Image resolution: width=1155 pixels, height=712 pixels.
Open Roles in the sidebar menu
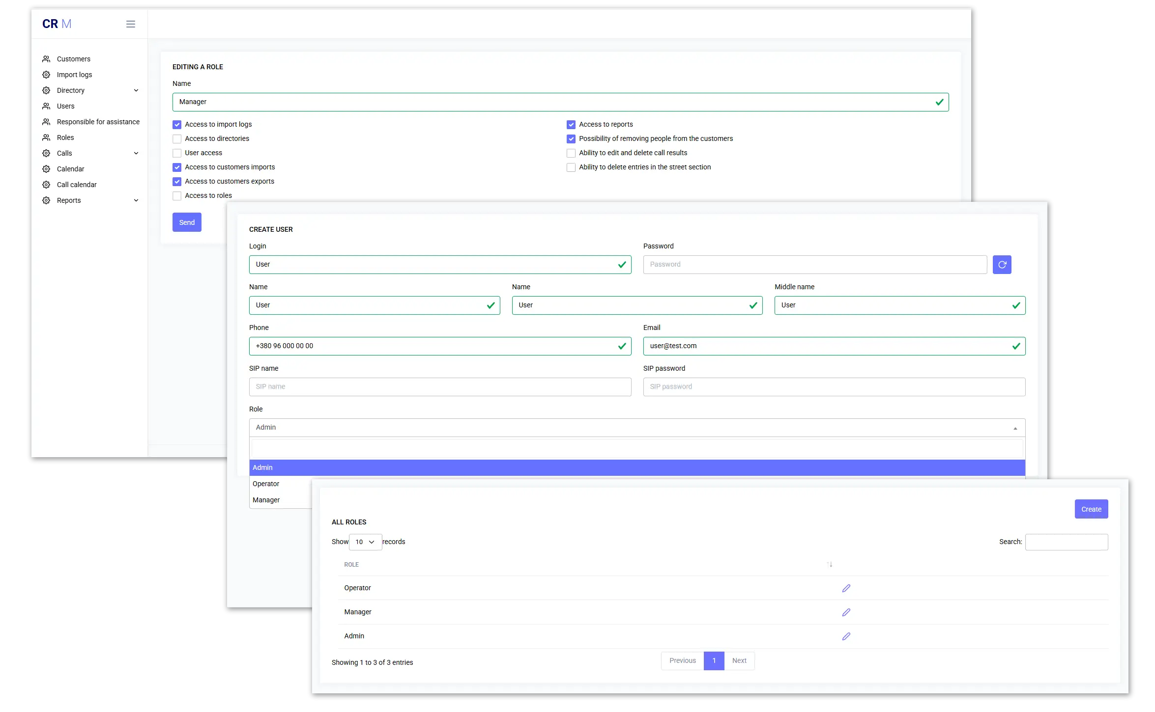coord(65,137)
